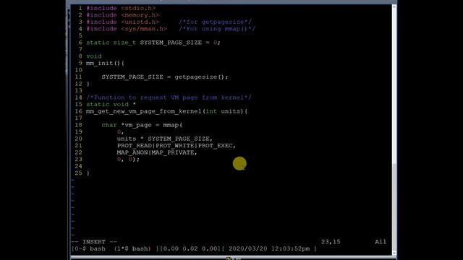Click the '#include <stdio.h>' line
Viewport: 463px width, 260px height.
121,8
